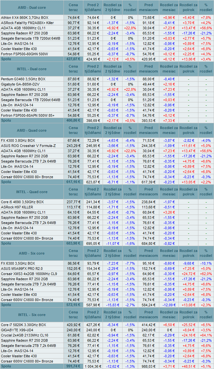Screen dimensions: 214x369
Task: Select 'Fortron FSP500-60APN 500W 85+' product name
Action: [x=28, y=115]
